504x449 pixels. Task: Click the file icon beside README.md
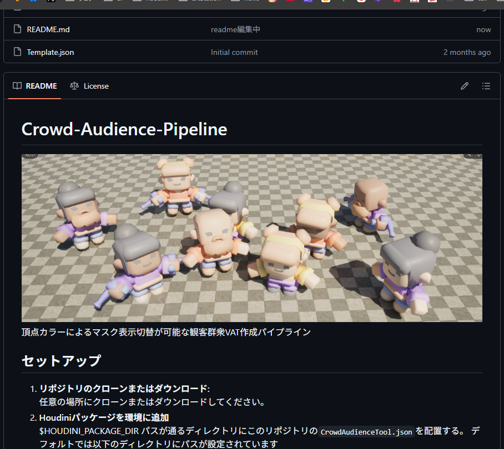tap(17, 29)
